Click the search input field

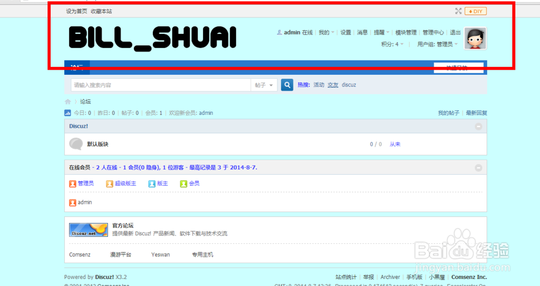[x=161, y=85]
